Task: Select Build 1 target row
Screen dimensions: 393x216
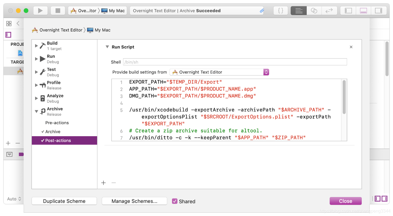Action: pyautogui.click(x=65, y=46)
